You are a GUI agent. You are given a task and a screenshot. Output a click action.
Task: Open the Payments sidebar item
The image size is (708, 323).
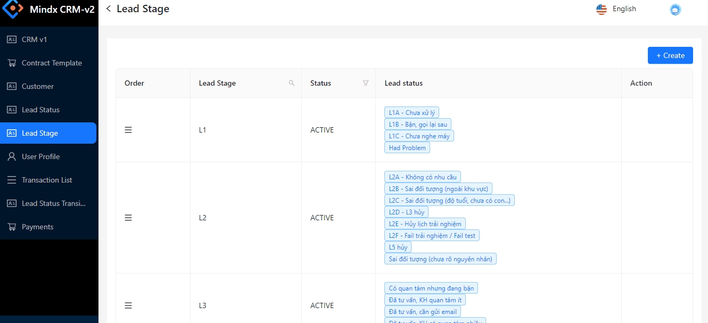coord(37,227)
